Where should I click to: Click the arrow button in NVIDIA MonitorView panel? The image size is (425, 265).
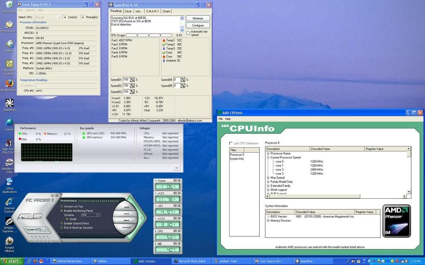coord(176,168)
